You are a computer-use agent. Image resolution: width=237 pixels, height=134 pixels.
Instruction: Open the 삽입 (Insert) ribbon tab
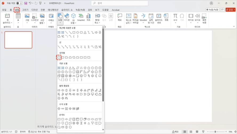(17, 10)
